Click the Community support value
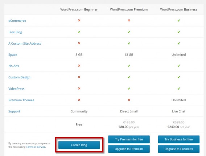The width and height of the screenshot is (206, 156). [x=79, y=111]
